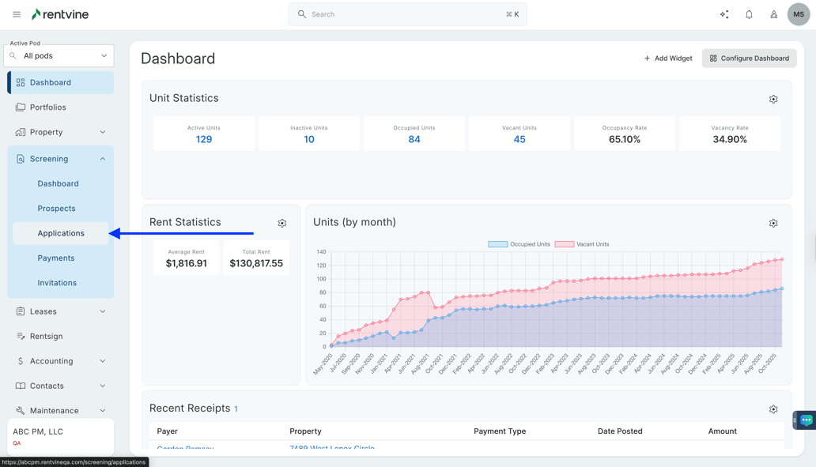This screenshot has height=467, width=816.
Task: Open the notifications bell
Action: pos(749,14)
